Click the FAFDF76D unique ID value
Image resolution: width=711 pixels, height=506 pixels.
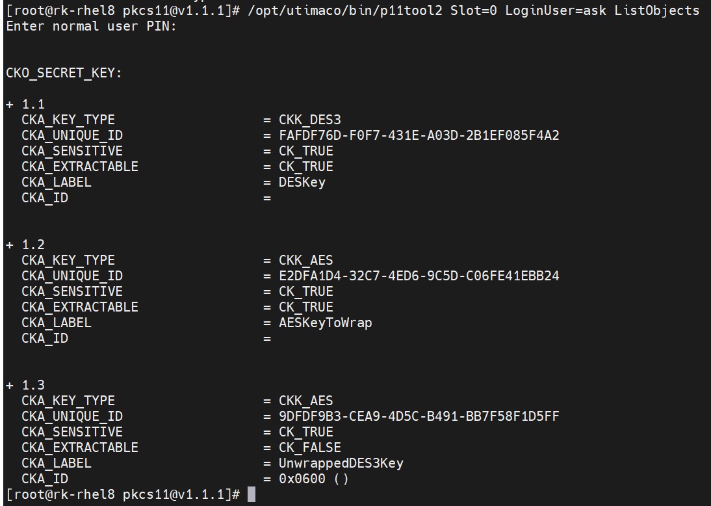pyautogui.click(x=419, y=135)
